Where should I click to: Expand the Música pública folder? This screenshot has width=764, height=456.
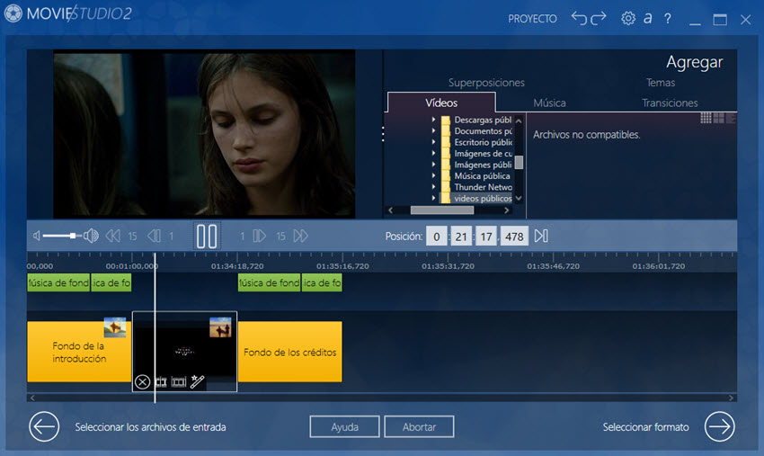pos(433,175)
